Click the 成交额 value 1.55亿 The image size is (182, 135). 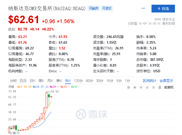pyautogui.click(x=112, y=42)
